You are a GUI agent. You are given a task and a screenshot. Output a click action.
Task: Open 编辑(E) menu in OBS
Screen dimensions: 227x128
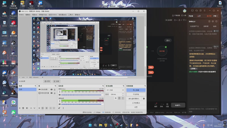[x=28, y=15]
